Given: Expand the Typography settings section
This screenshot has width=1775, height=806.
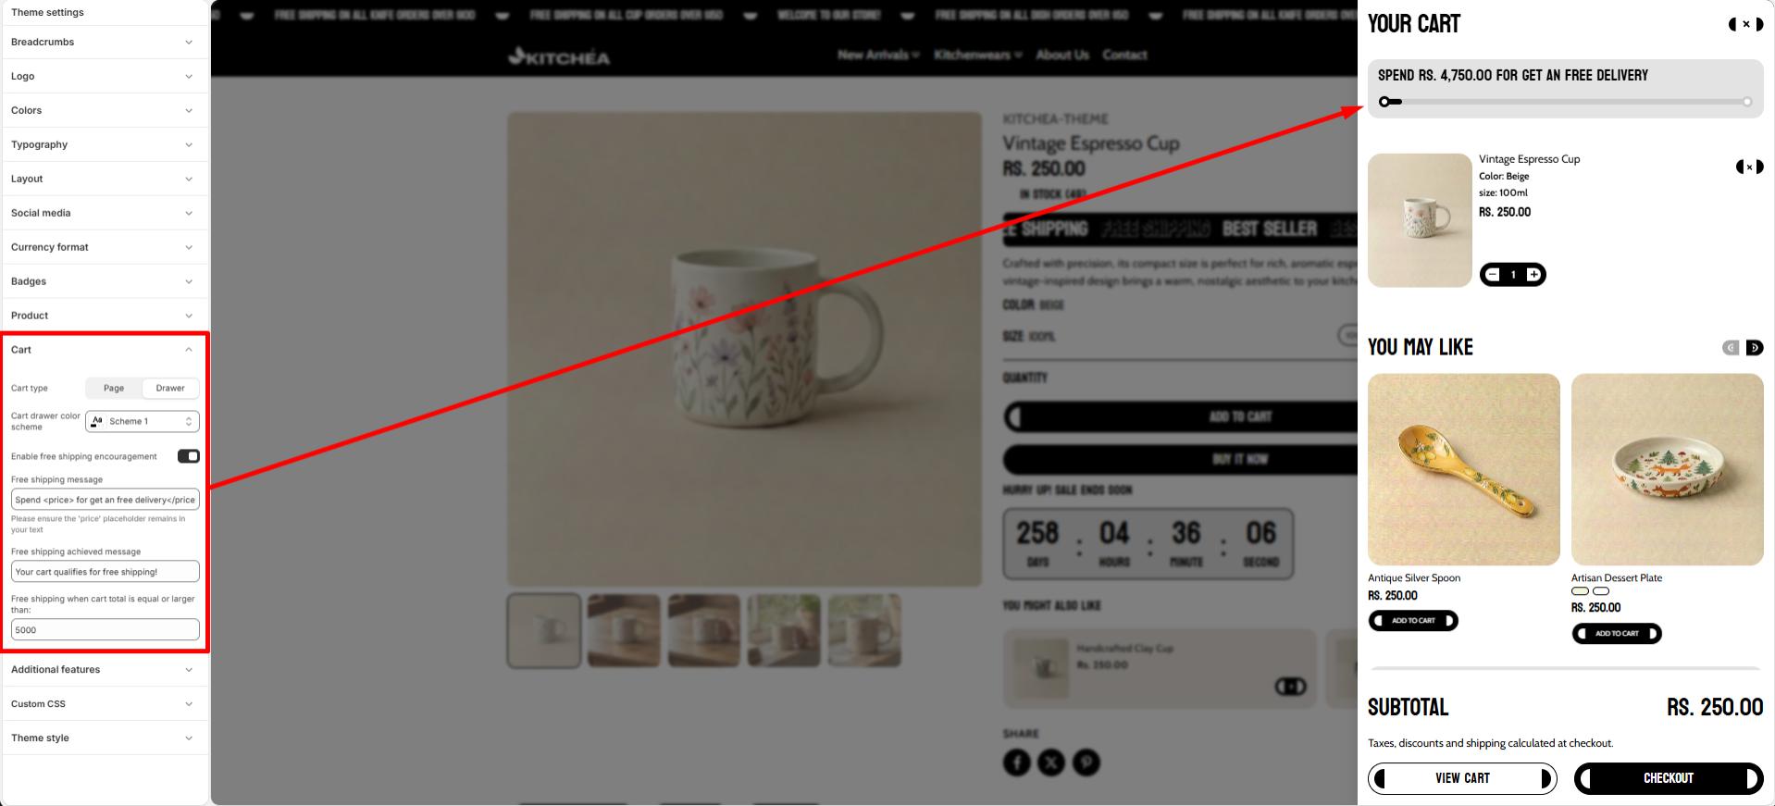Looking at the screenshot, I should click(103, 144).
